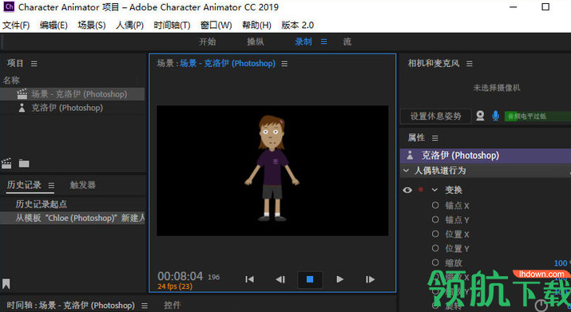
Task: Toggle the red record arm dot for 变换
Action: tap(421, 189)
